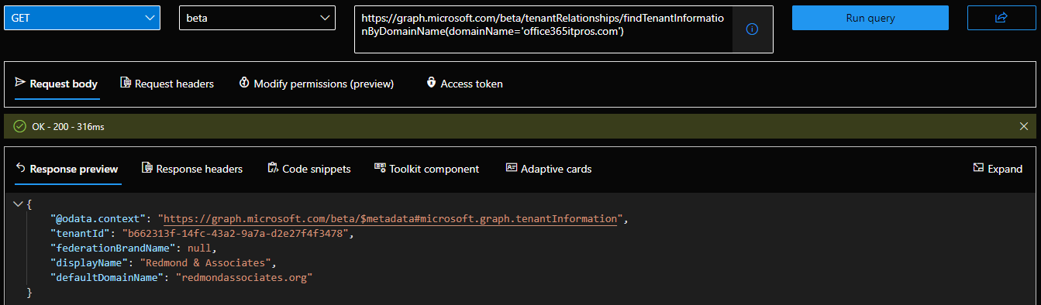
Task: Switch to Request headers tab
Action: tap(167, 84)
